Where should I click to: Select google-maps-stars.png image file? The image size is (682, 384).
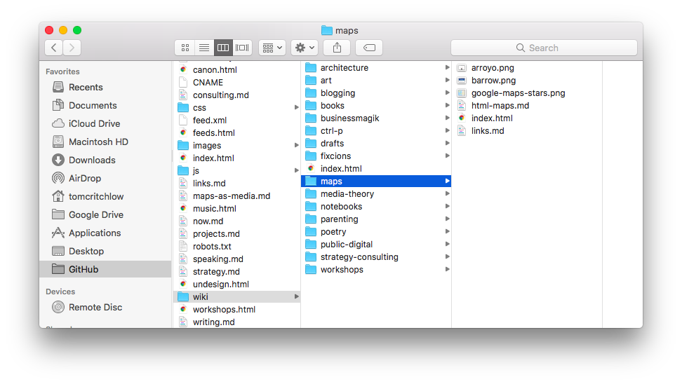tap(527, 93)
